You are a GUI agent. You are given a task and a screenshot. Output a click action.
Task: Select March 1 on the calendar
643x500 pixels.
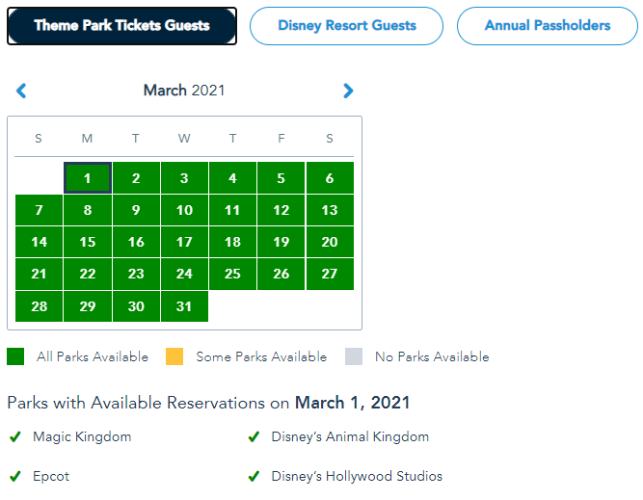tap(88, 178)
